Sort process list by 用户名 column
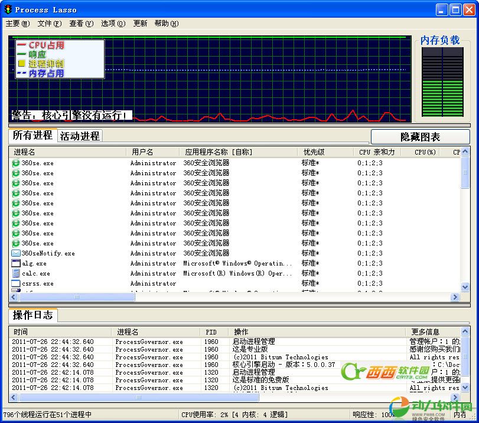The height and width of the screenshot is (423, 479). click(x=142, y=152)
